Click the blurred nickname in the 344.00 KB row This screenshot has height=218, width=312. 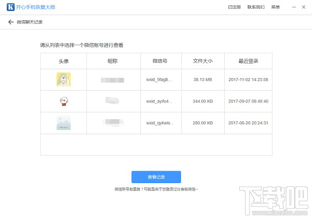pos(112,100)
